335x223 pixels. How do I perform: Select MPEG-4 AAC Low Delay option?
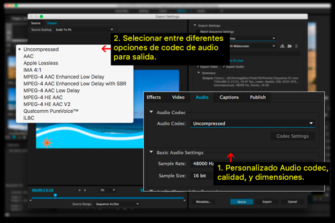[x=75, y=90]
